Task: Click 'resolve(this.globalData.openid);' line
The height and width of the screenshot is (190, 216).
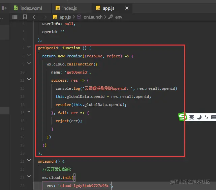Action: pos(91,105)
